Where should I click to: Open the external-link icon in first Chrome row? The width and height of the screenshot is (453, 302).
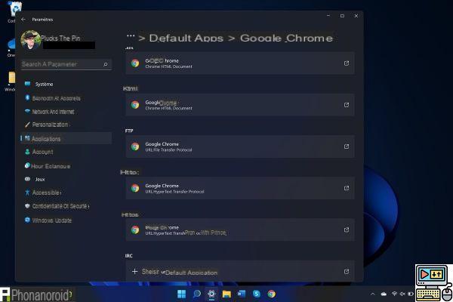pos(347,63)
